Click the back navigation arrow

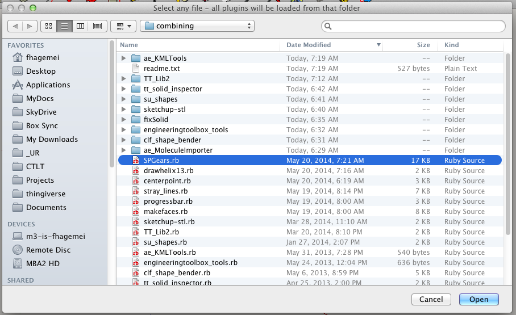click(x=16, y=26)
